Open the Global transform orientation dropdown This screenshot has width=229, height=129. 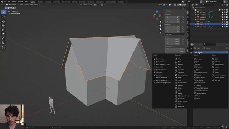[x=84, y=5]
